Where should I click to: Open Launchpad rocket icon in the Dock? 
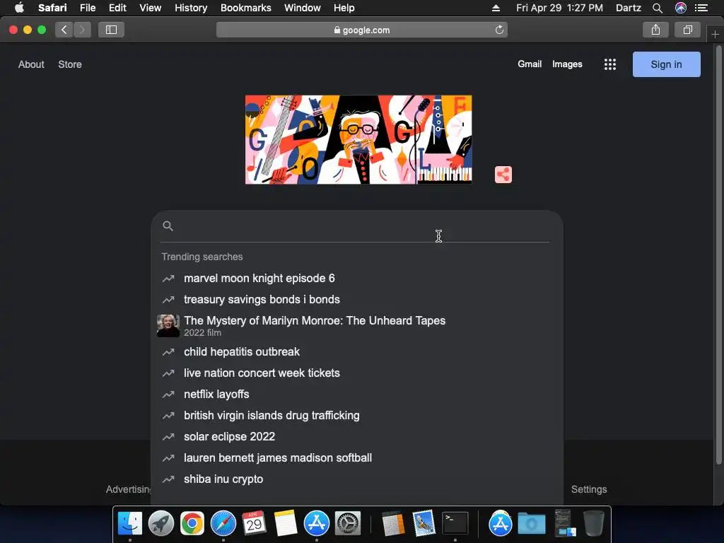(160, 523)
